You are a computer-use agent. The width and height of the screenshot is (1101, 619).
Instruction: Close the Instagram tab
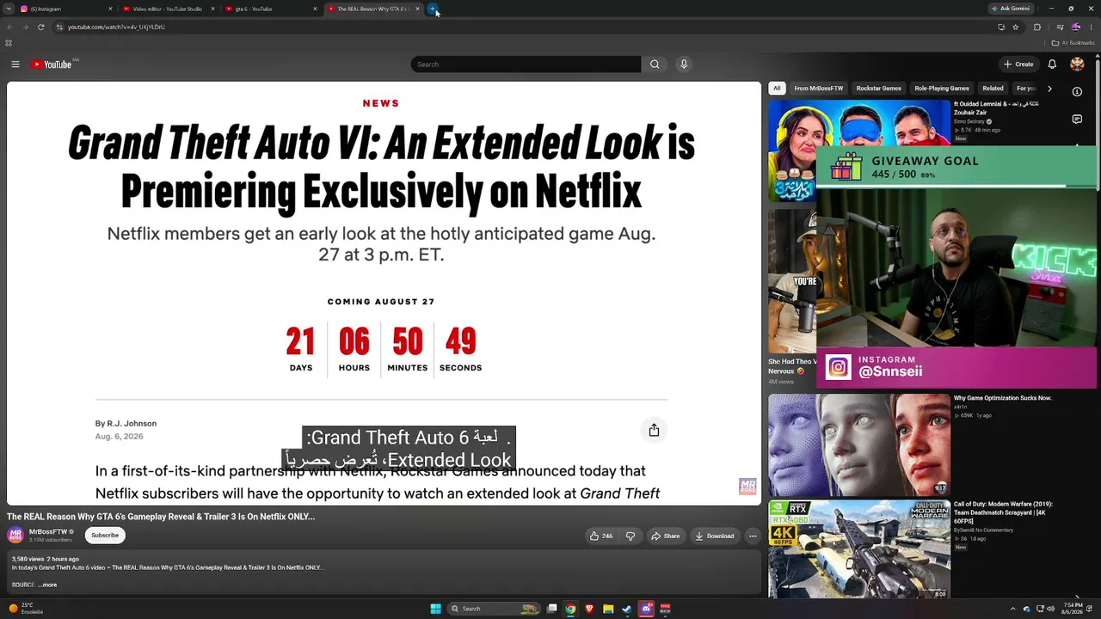coord(110,9)
